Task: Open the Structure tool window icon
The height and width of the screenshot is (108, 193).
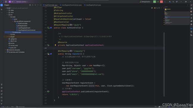Action: point(1,9)
